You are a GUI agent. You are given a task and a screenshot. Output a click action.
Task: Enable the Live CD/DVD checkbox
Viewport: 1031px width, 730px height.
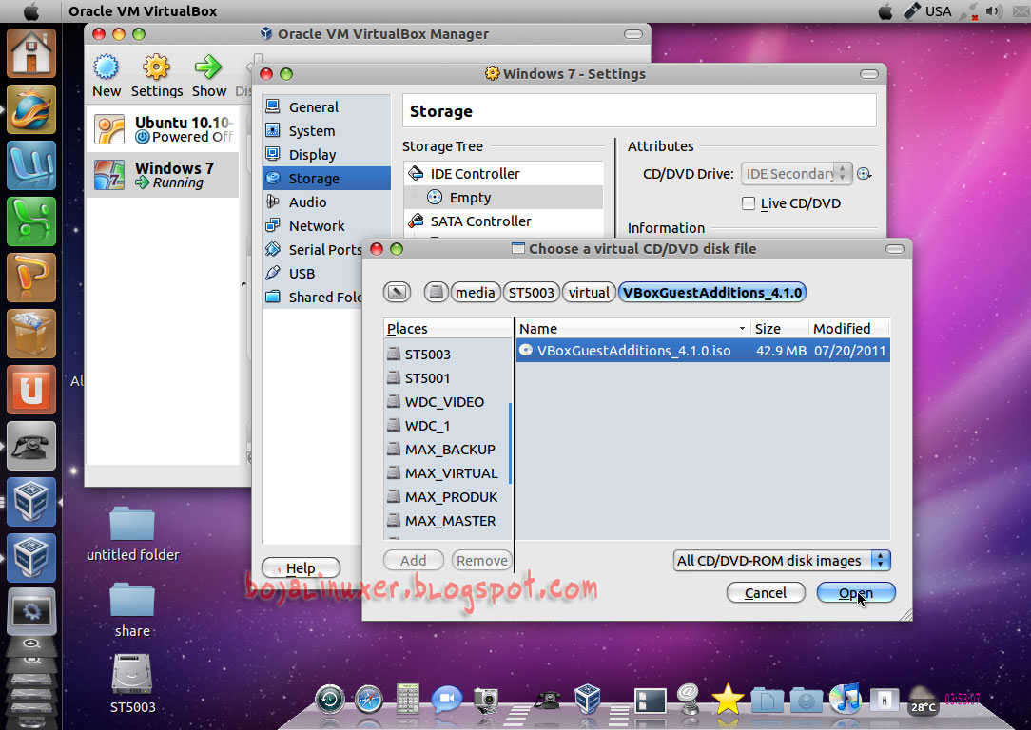point(749,203)
